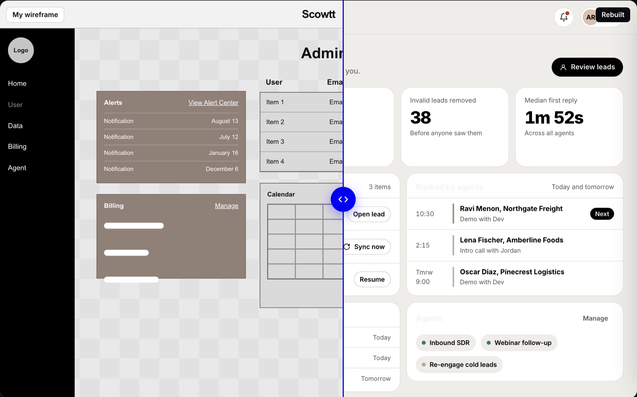
Task: Select the Re-engage cold leads chip
Action: click(459, 365)
